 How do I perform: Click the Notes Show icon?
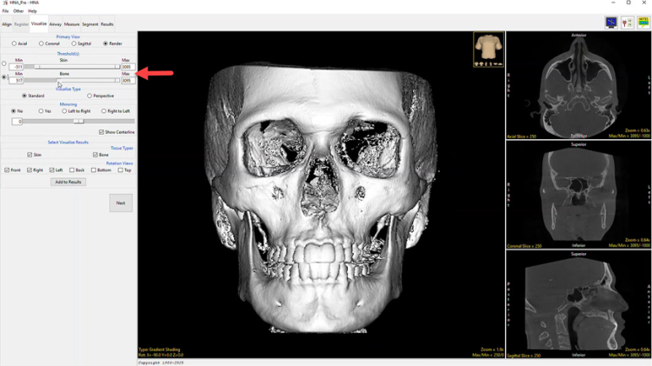(643, 23)
